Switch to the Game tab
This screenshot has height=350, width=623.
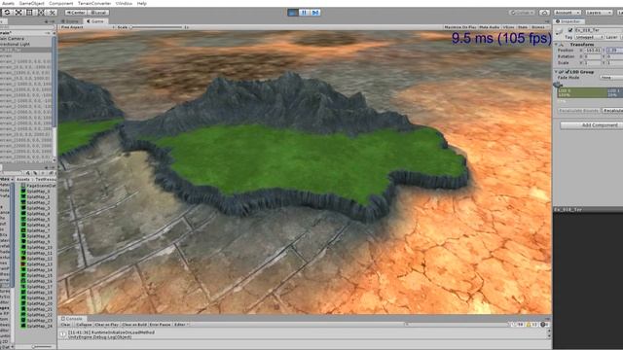(x=95, y=21)
